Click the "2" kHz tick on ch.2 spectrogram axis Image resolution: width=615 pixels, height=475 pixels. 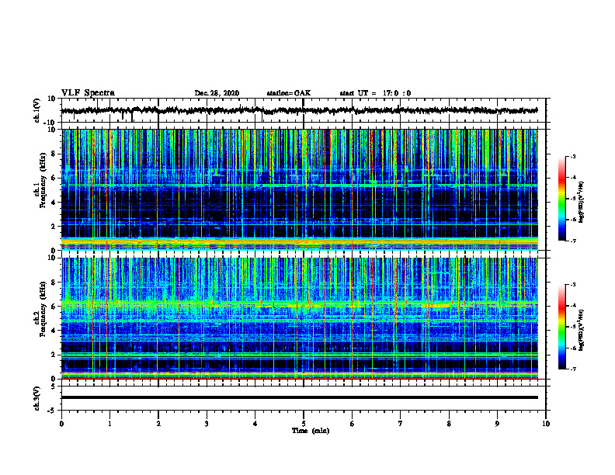(54, 355)
